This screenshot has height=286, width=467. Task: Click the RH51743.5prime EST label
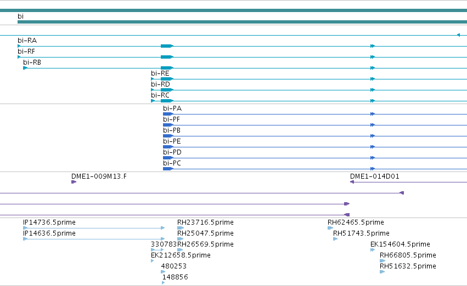[x=361, y=233]
